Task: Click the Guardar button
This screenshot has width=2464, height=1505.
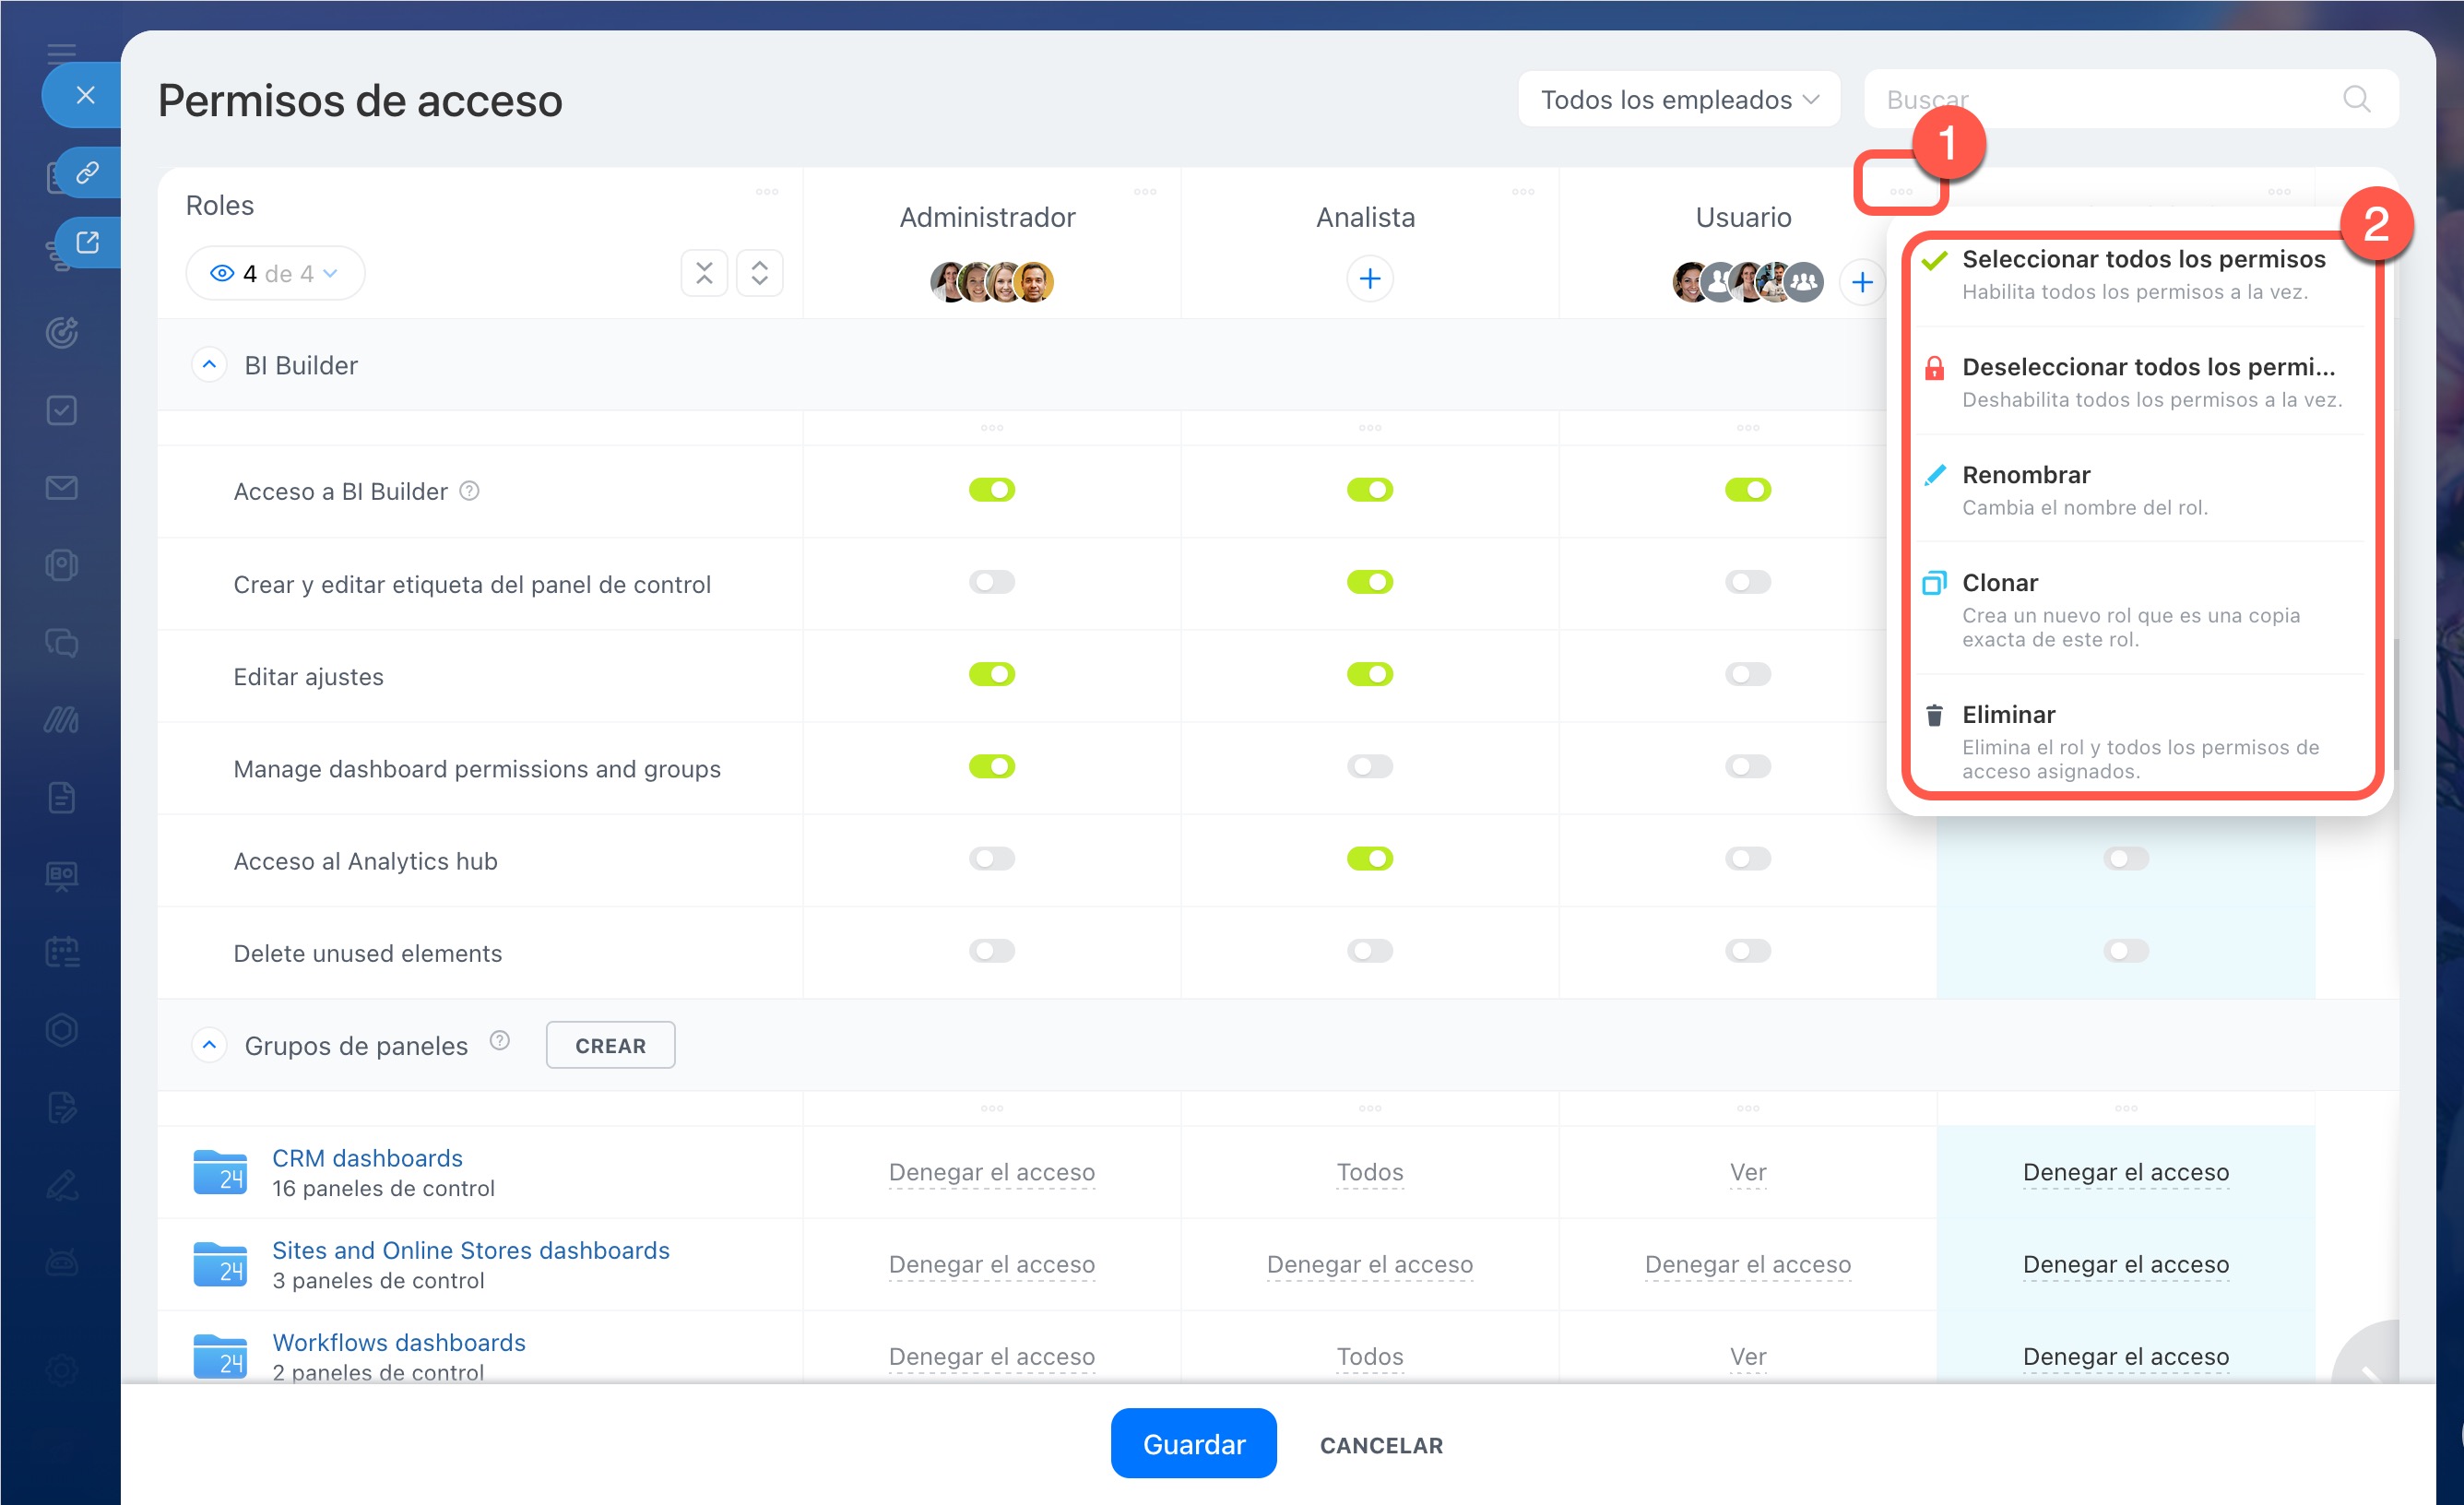Action: point(1193,1443)
